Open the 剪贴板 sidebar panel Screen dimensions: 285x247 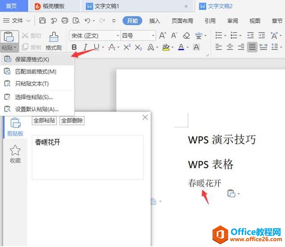15,127
